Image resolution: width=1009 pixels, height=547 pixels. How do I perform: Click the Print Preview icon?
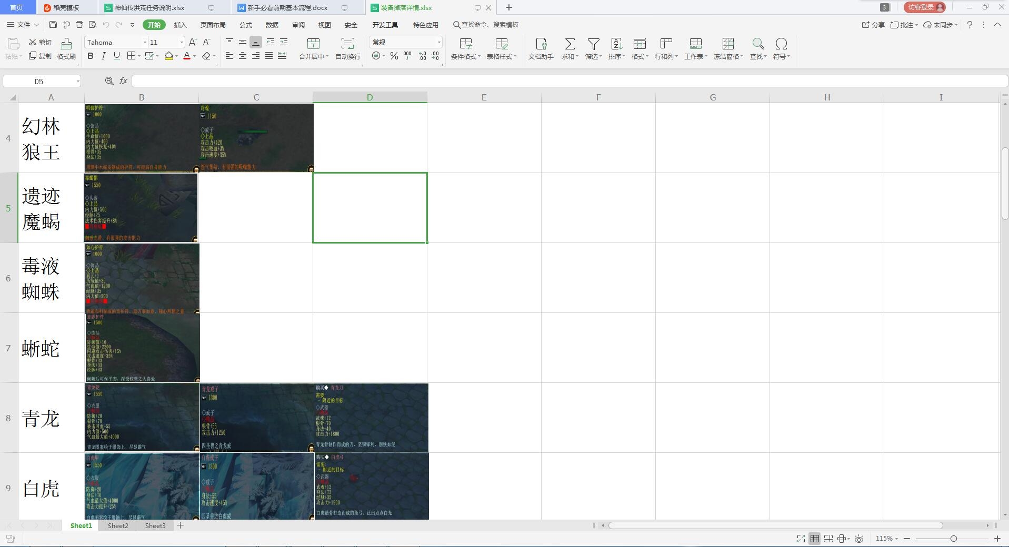click(x=93, y=25)
